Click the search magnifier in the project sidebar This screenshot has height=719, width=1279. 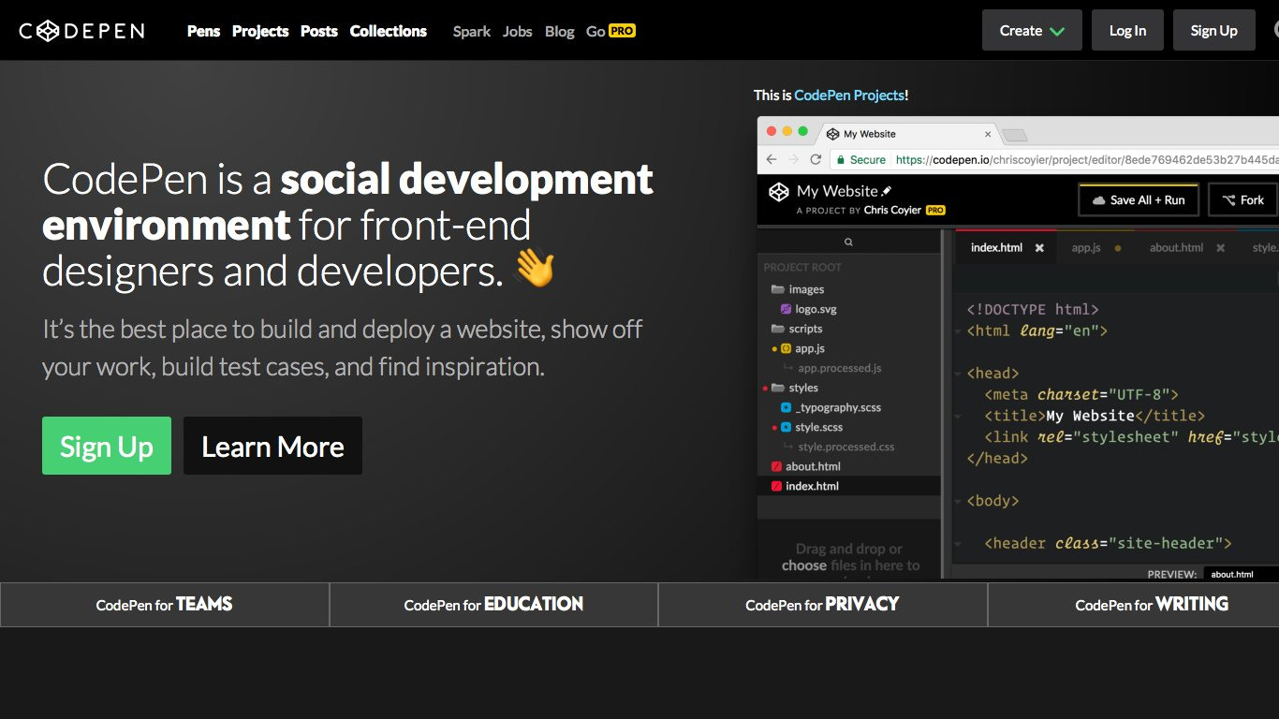click(x=847, y=241)
